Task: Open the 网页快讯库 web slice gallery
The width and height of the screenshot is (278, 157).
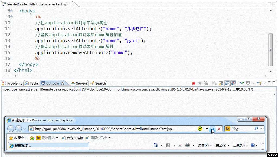Action: coord(98,138)
